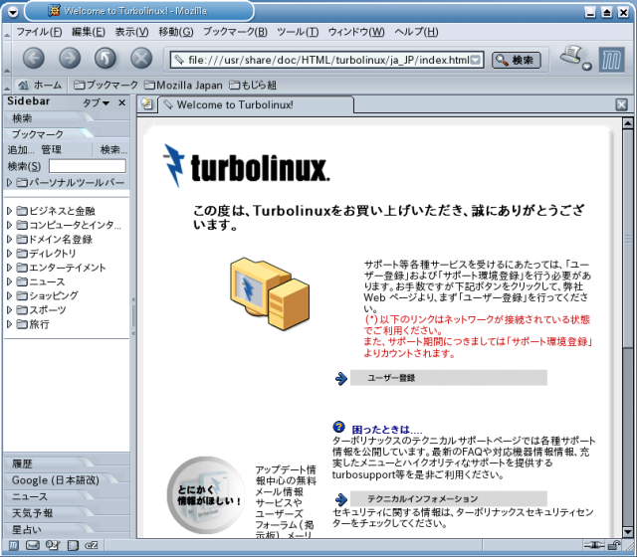This screenshot has height=557, width=637.
Task: Expand the ショッピング folder
Action: [x=9, y=295]
